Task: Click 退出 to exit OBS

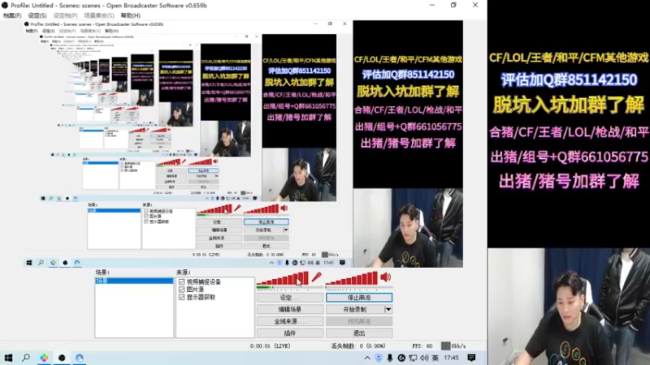Action: tap(359, 333)
